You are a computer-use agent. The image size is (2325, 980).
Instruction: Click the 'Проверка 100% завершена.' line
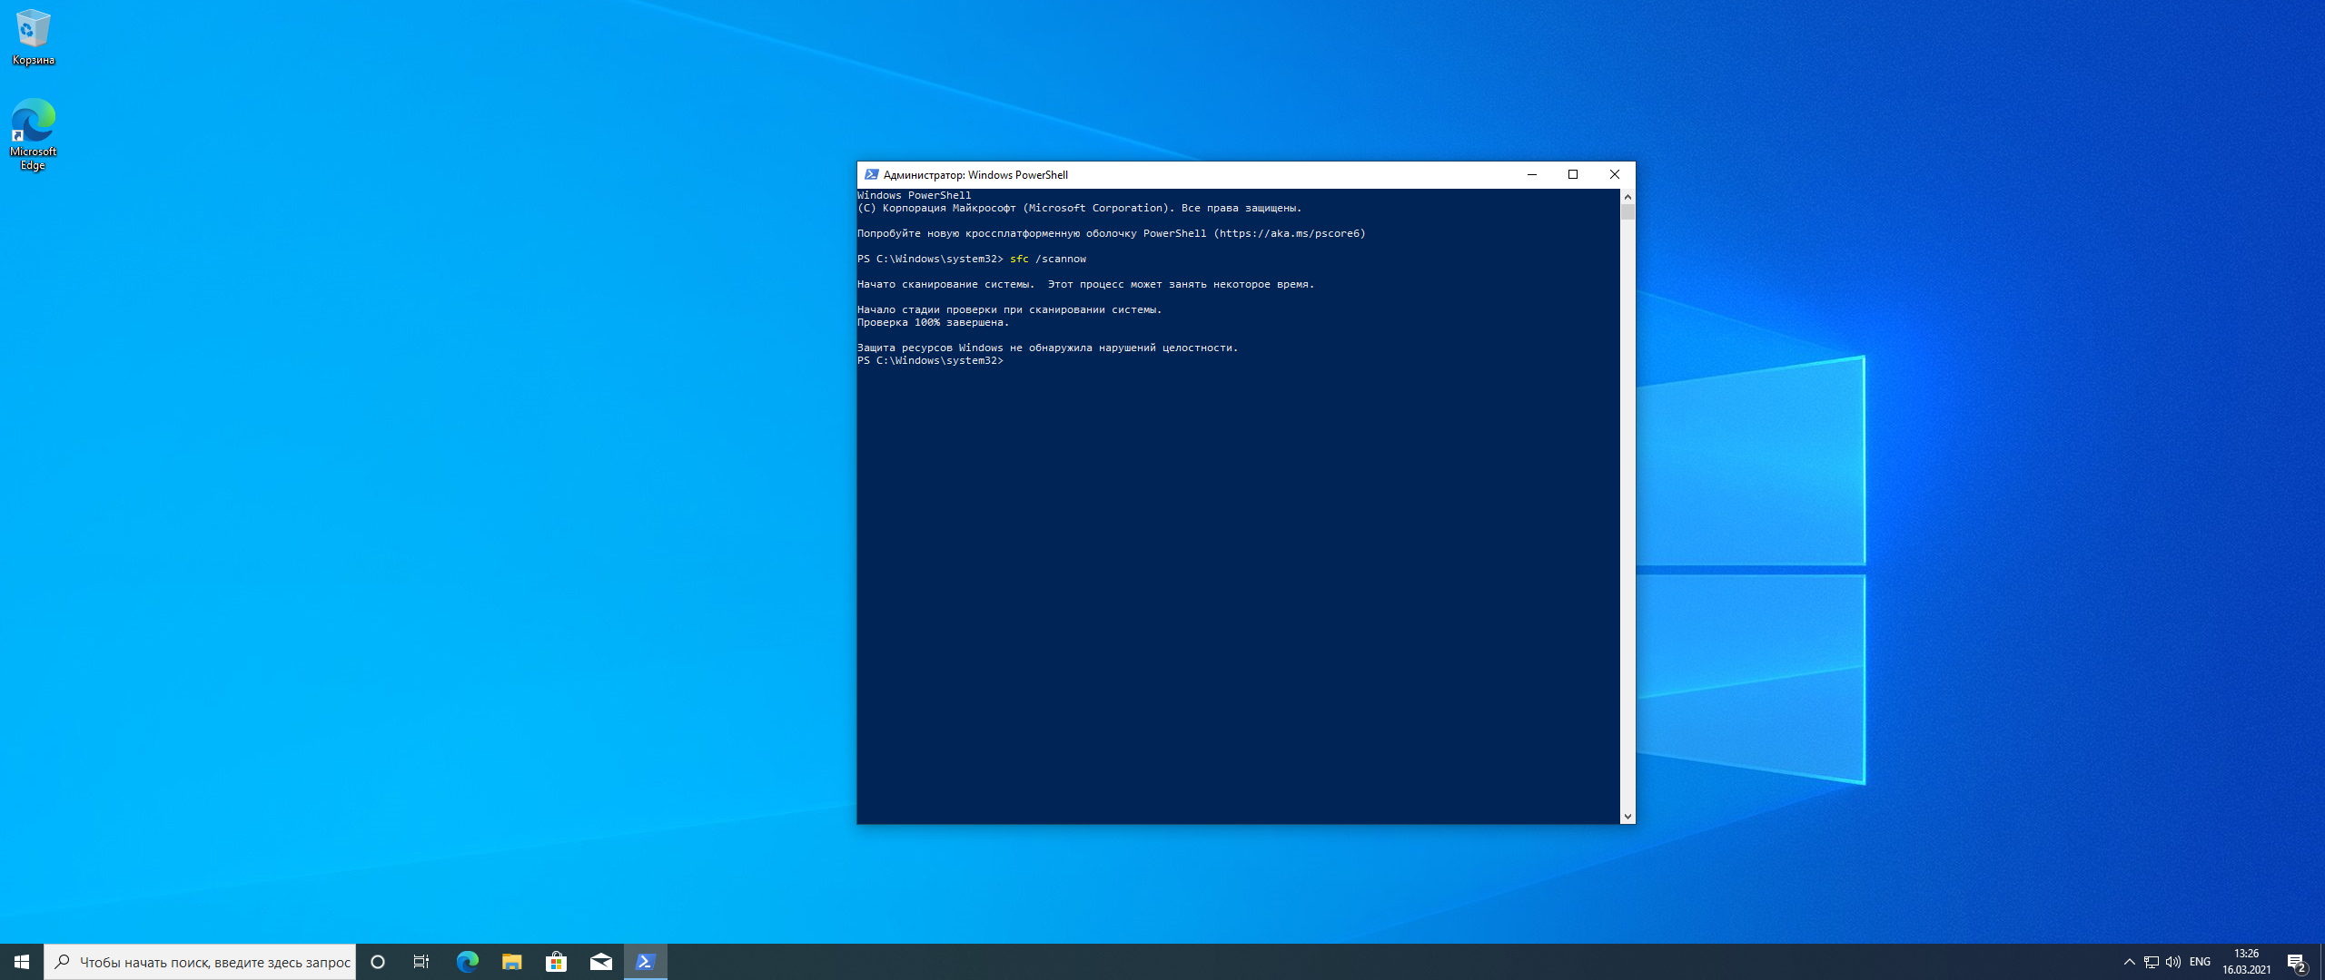click(x=933, y=322)
